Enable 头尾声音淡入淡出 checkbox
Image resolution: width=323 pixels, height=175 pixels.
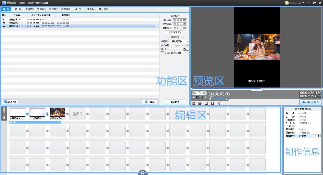[x=163, y=53]
